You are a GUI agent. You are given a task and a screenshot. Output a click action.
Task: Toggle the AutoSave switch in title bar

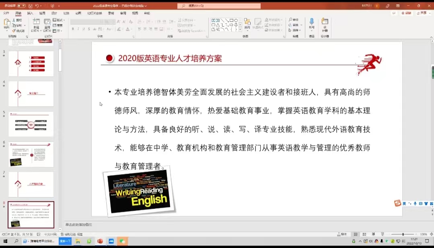click(x=21, y=6)
